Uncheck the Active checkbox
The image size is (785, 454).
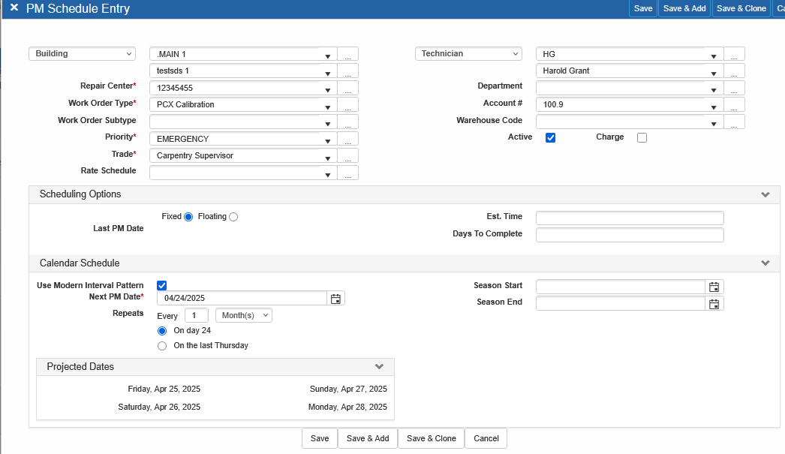pyautogui.click(x=550, y=138)
